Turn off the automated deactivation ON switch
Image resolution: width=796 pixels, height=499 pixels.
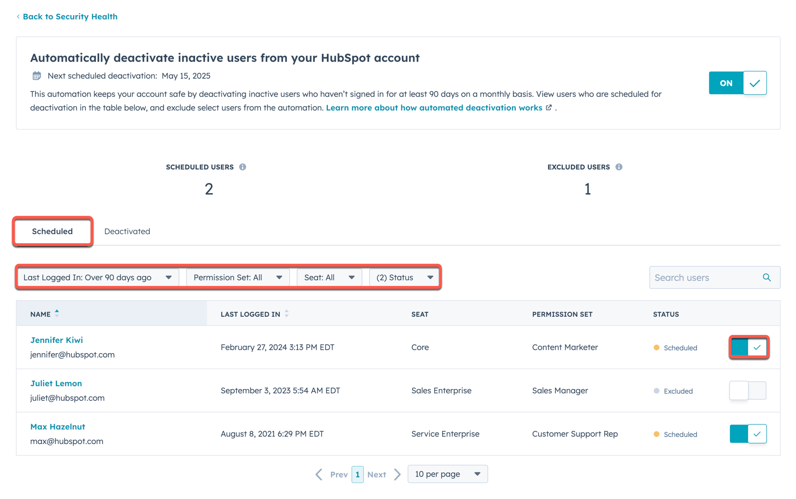pos(738,83)
